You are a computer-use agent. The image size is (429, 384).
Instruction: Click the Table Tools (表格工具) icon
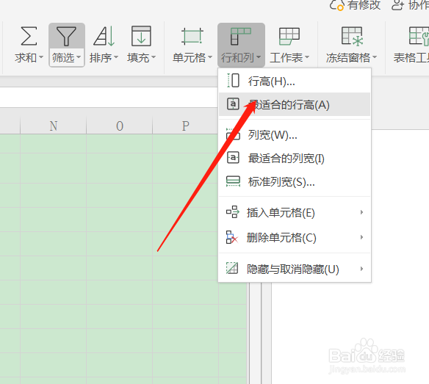click(419, 36)
